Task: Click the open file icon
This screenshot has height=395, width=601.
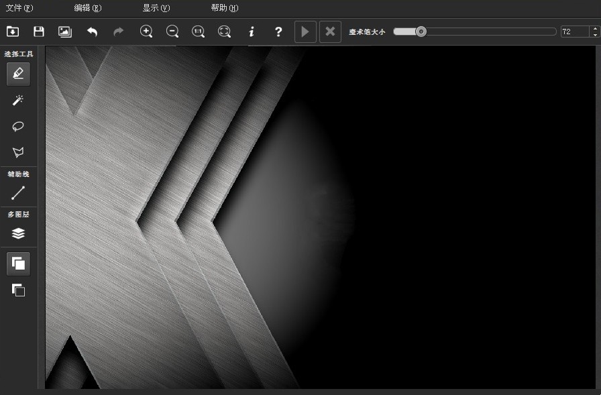Action: pos(13,32)
